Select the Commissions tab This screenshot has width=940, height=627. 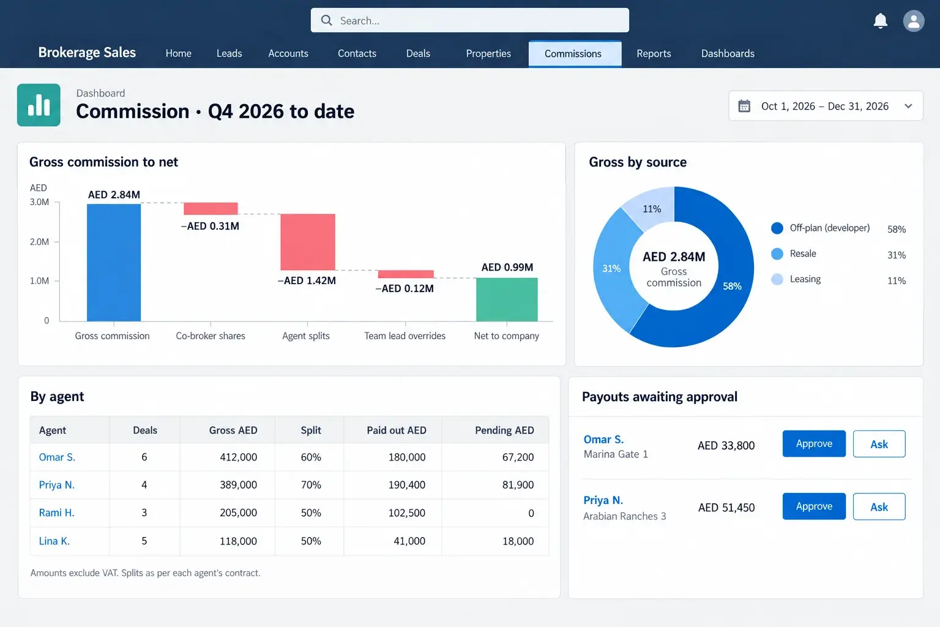(575, 53)
